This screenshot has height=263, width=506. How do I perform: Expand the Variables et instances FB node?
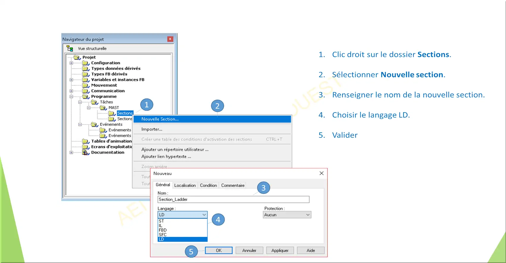tap(71, 80)
